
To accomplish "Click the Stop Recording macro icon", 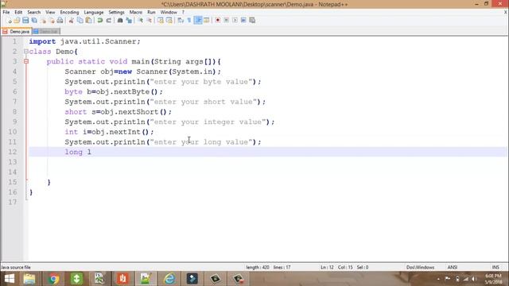I will pos(226,21).
